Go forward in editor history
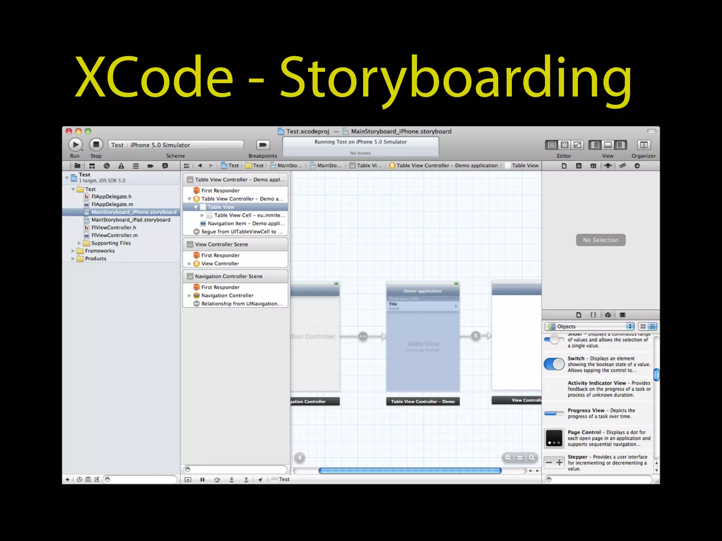Image resolution: width=722 pixels, height=541 pixels. click(211, 166)
